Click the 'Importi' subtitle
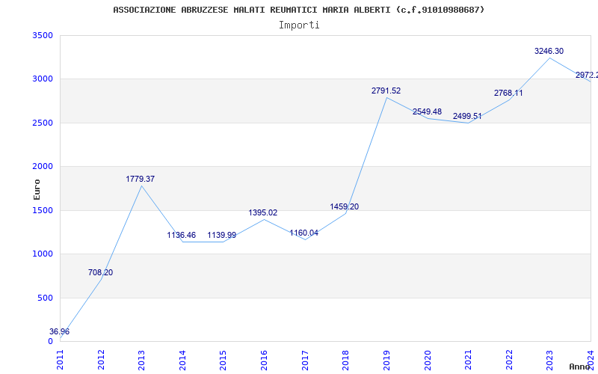Image resolution: width=598 pixels, height=374 pixels. click(299, 25)
